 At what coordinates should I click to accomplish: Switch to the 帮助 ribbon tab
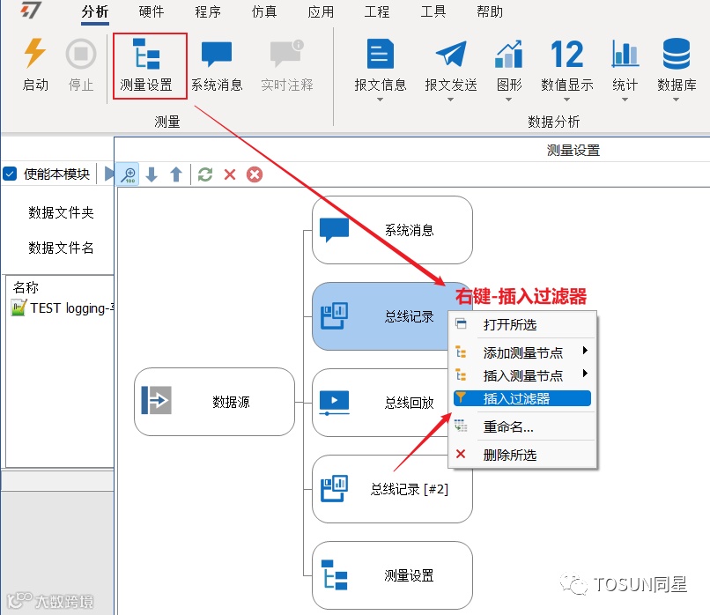(490, 11)
